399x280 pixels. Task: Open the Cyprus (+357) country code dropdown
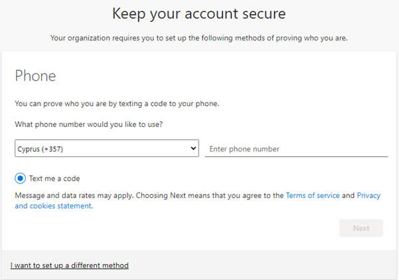coord(106,148)
